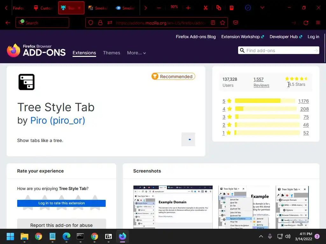
Task: Open Windows Start menu
Action: coord(10,236)
